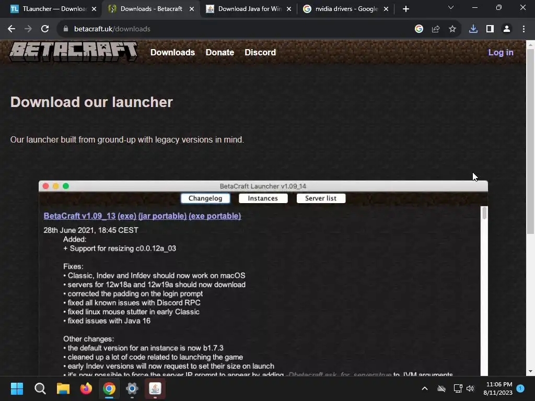Launch Firefox from the taskbar
This screenshot has width=535, height=401.
coord(86,388)
